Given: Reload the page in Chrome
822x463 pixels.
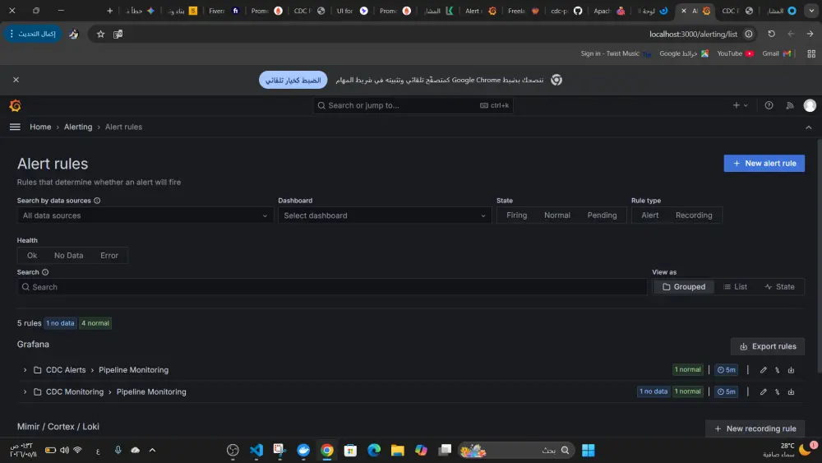Looking at the screenshot, I should point(771,34).
